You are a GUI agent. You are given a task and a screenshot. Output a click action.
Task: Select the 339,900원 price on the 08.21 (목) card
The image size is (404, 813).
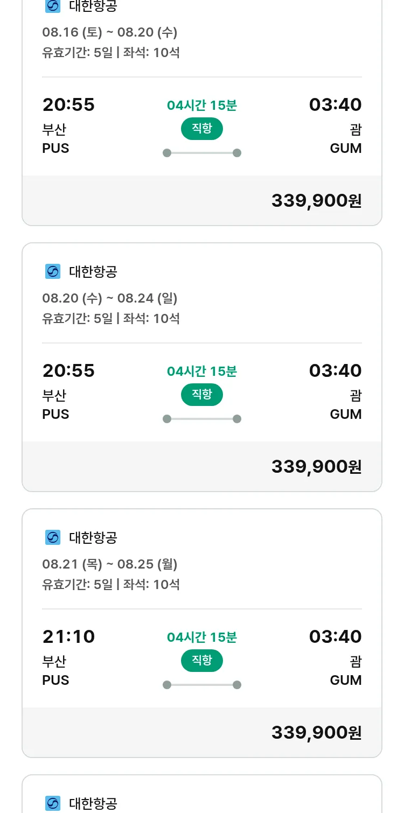(x=316, y=733)
